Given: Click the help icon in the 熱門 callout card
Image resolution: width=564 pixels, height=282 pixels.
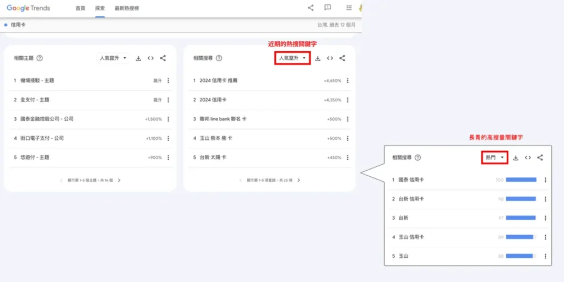Looking at the screenshot, I should (x=417, y=158).
